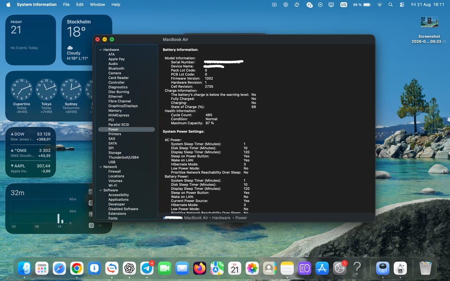Open Mail app in the Dock
Screen dimensions: 450x281
pyautogui.click(x=182, y=268)
